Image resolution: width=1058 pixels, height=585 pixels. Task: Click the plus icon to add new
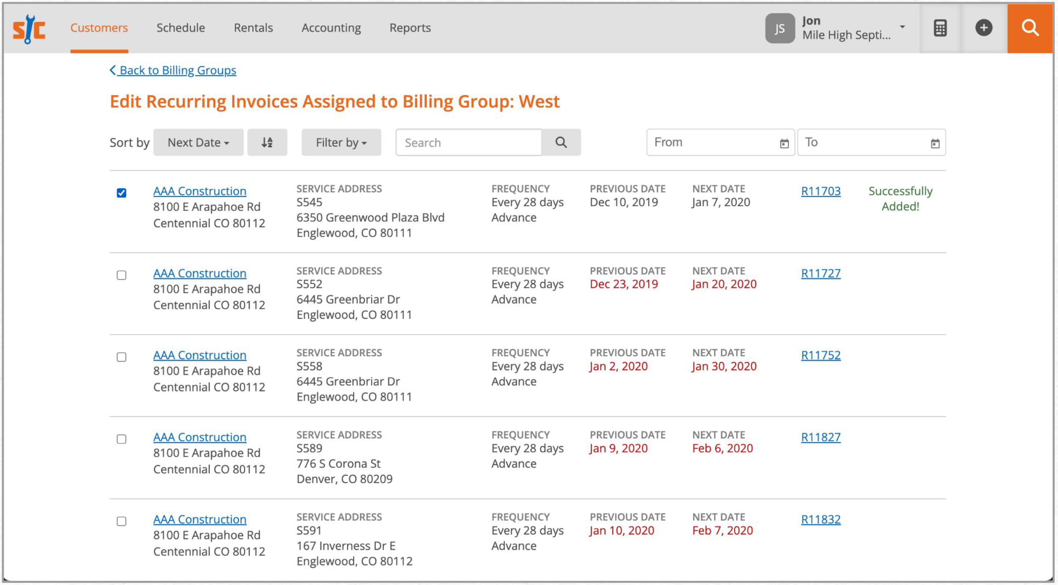pos(984,27)
